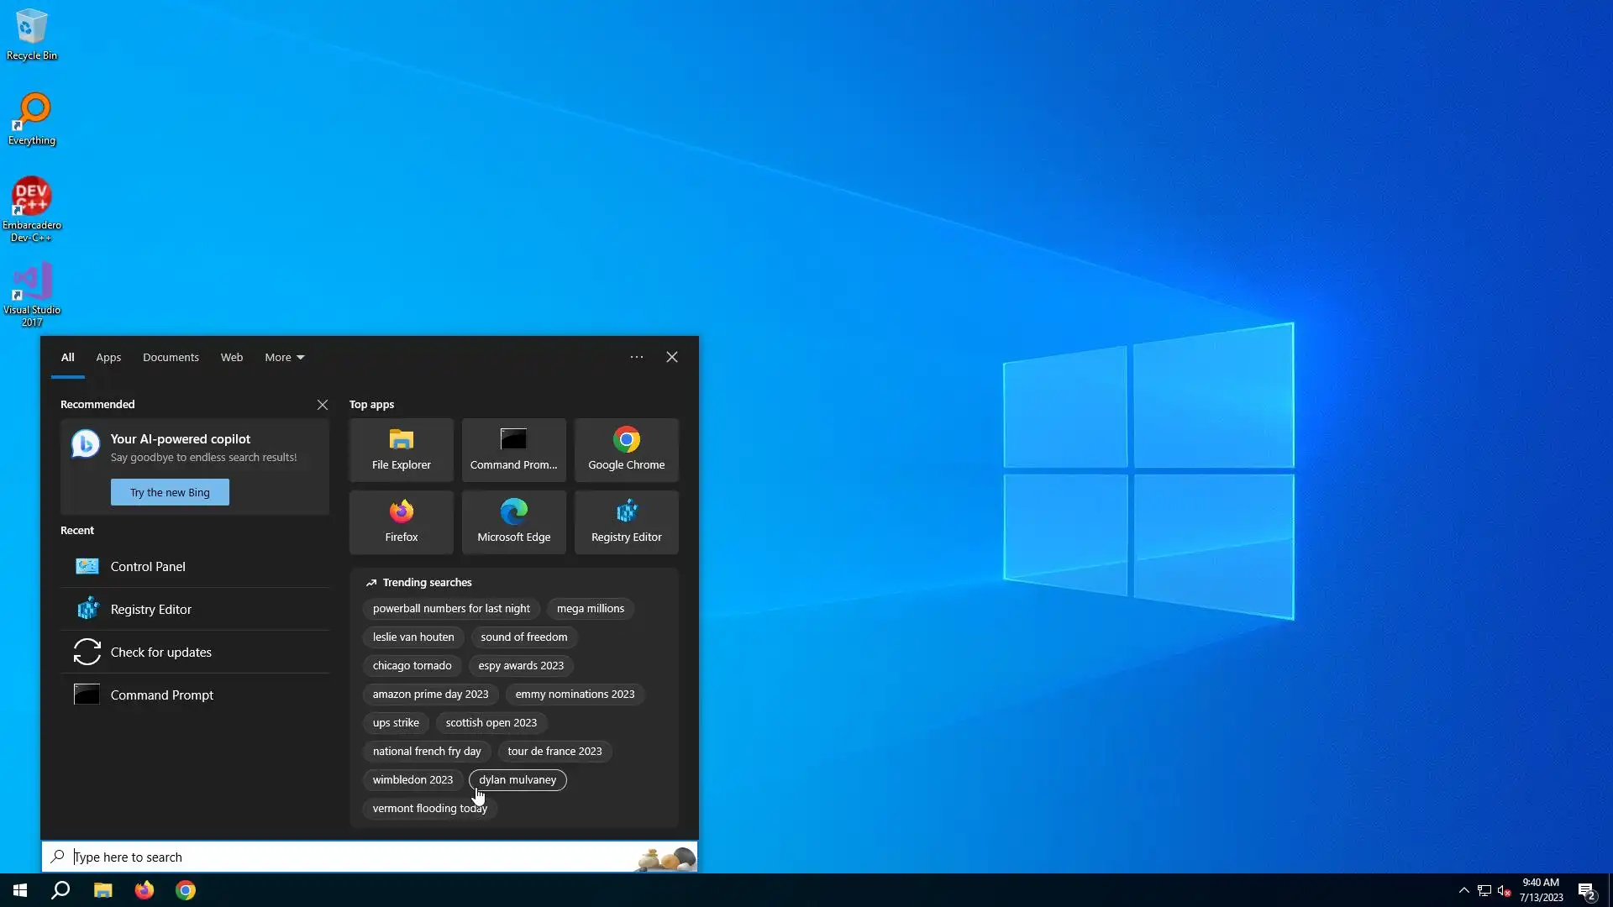The image size is (1613, 907).
Task: Open Command Prompt tile in Top apps
Action: click(x=513, y=449)
